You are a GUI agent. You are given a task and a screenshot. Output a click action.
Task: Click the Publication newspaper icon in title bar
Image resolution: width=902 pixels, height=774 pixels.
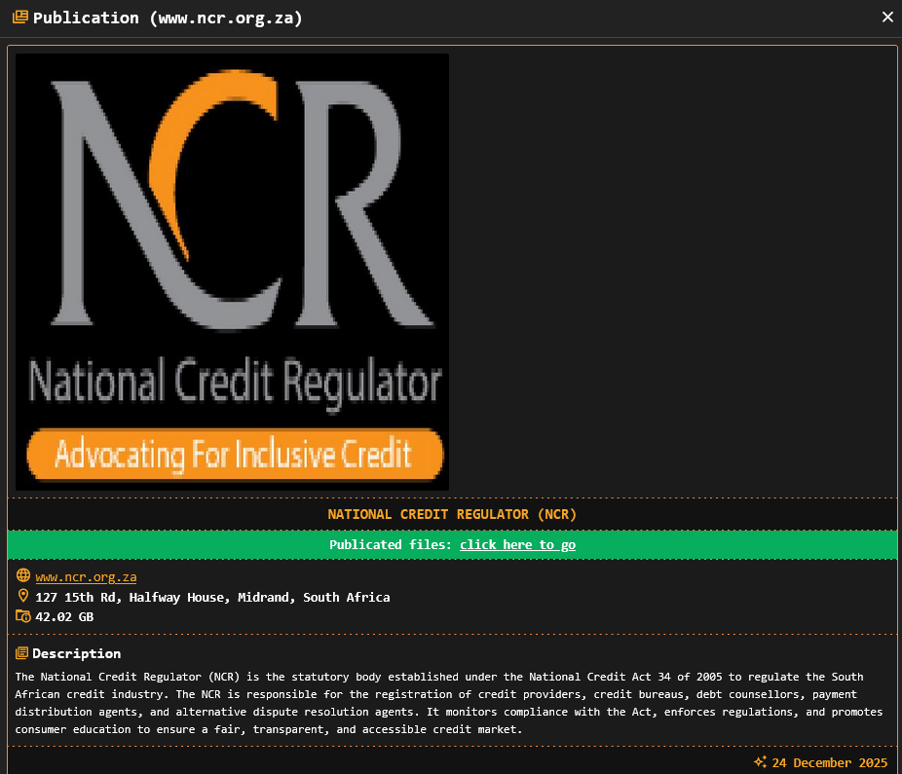coord(19,18)
